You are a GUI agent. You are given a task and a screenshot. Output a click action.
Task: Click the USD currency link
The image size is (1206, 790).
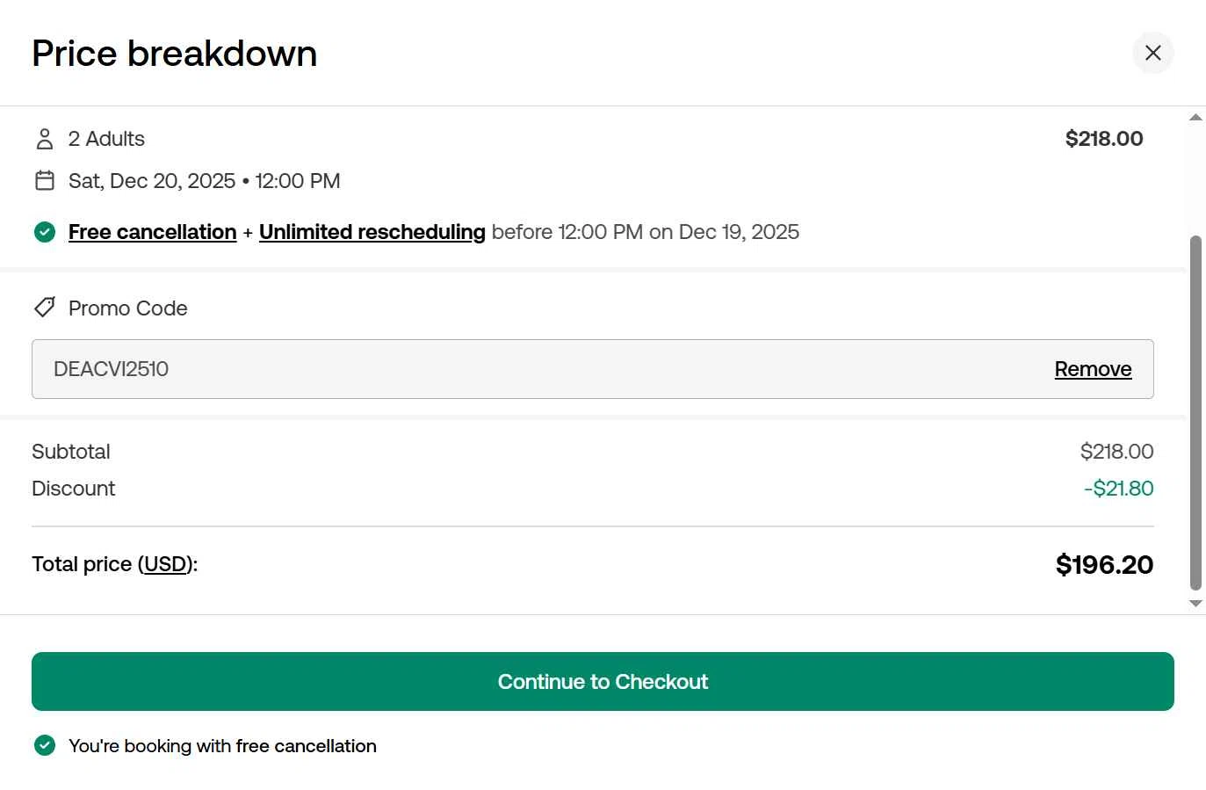[x=166, y=564]
